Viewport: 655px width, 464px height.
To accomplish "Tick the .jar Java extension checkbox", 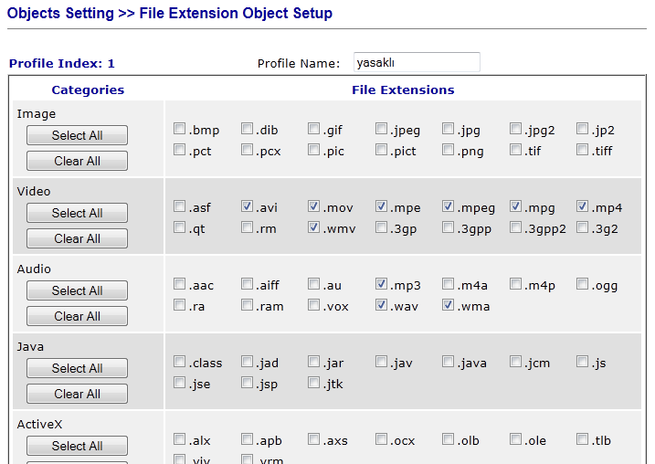I will pyautogui.click(x=314, y=362).
